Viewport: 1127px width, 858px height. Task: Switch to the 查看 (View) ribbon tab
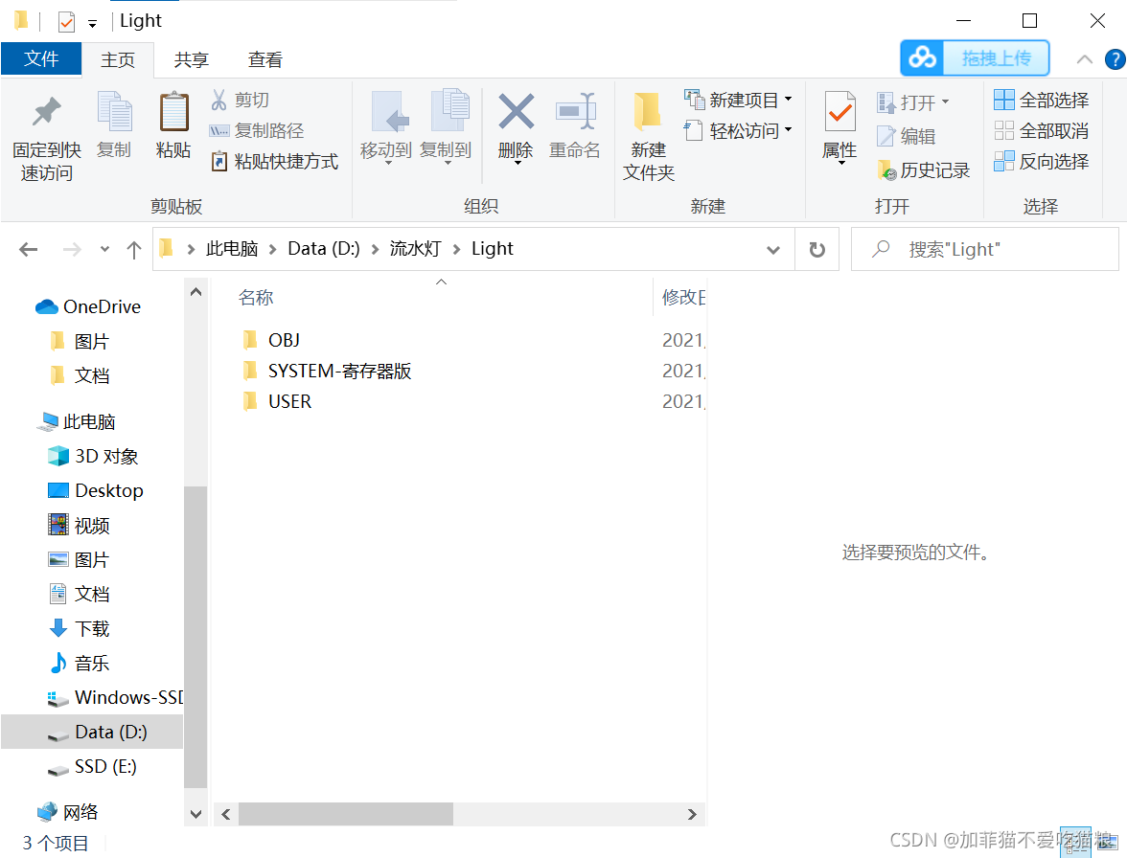pos(264,59)
